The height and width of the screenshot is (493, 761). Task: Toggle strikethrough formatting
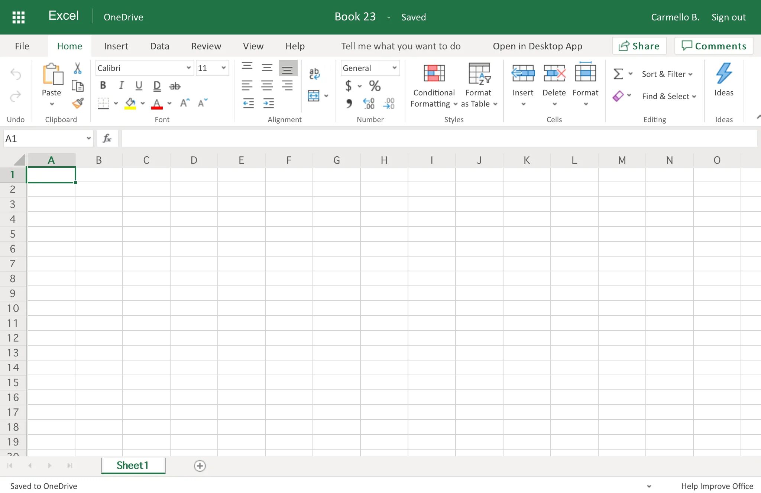[x=175, y=86]
